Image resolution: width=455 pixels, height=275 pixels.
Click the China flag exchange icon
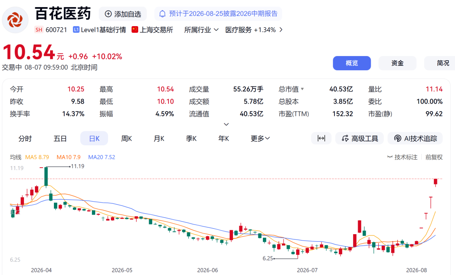click(135, 29)
